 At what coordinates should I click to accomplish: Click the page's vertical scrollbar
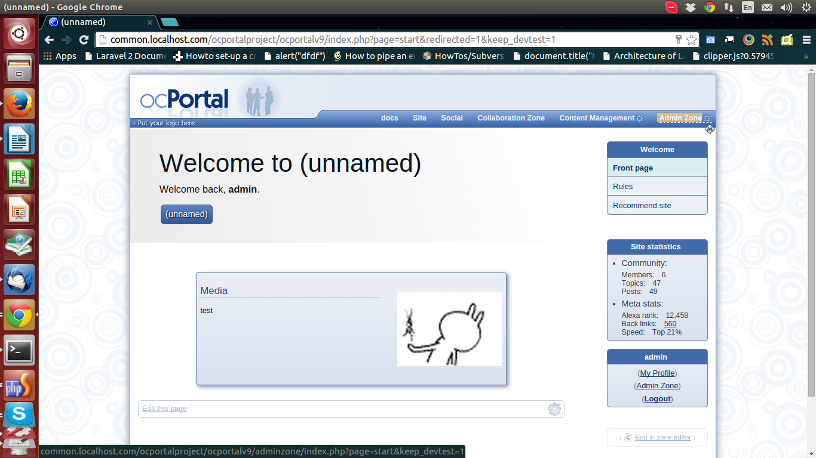811,239
